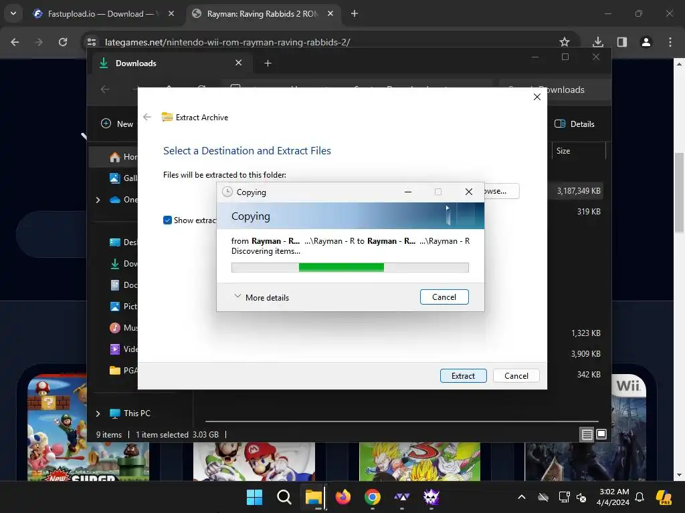Cancel the Copying dialog
685x513 pixels.
pyautogui.click(x=444, y=297)
